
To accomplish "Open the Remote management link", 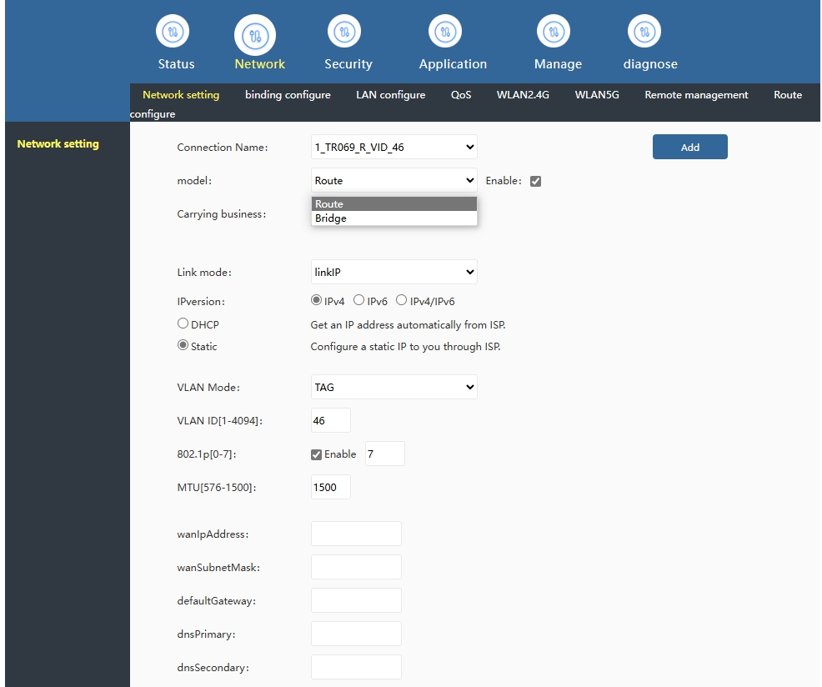I will [x=696, y=95].
